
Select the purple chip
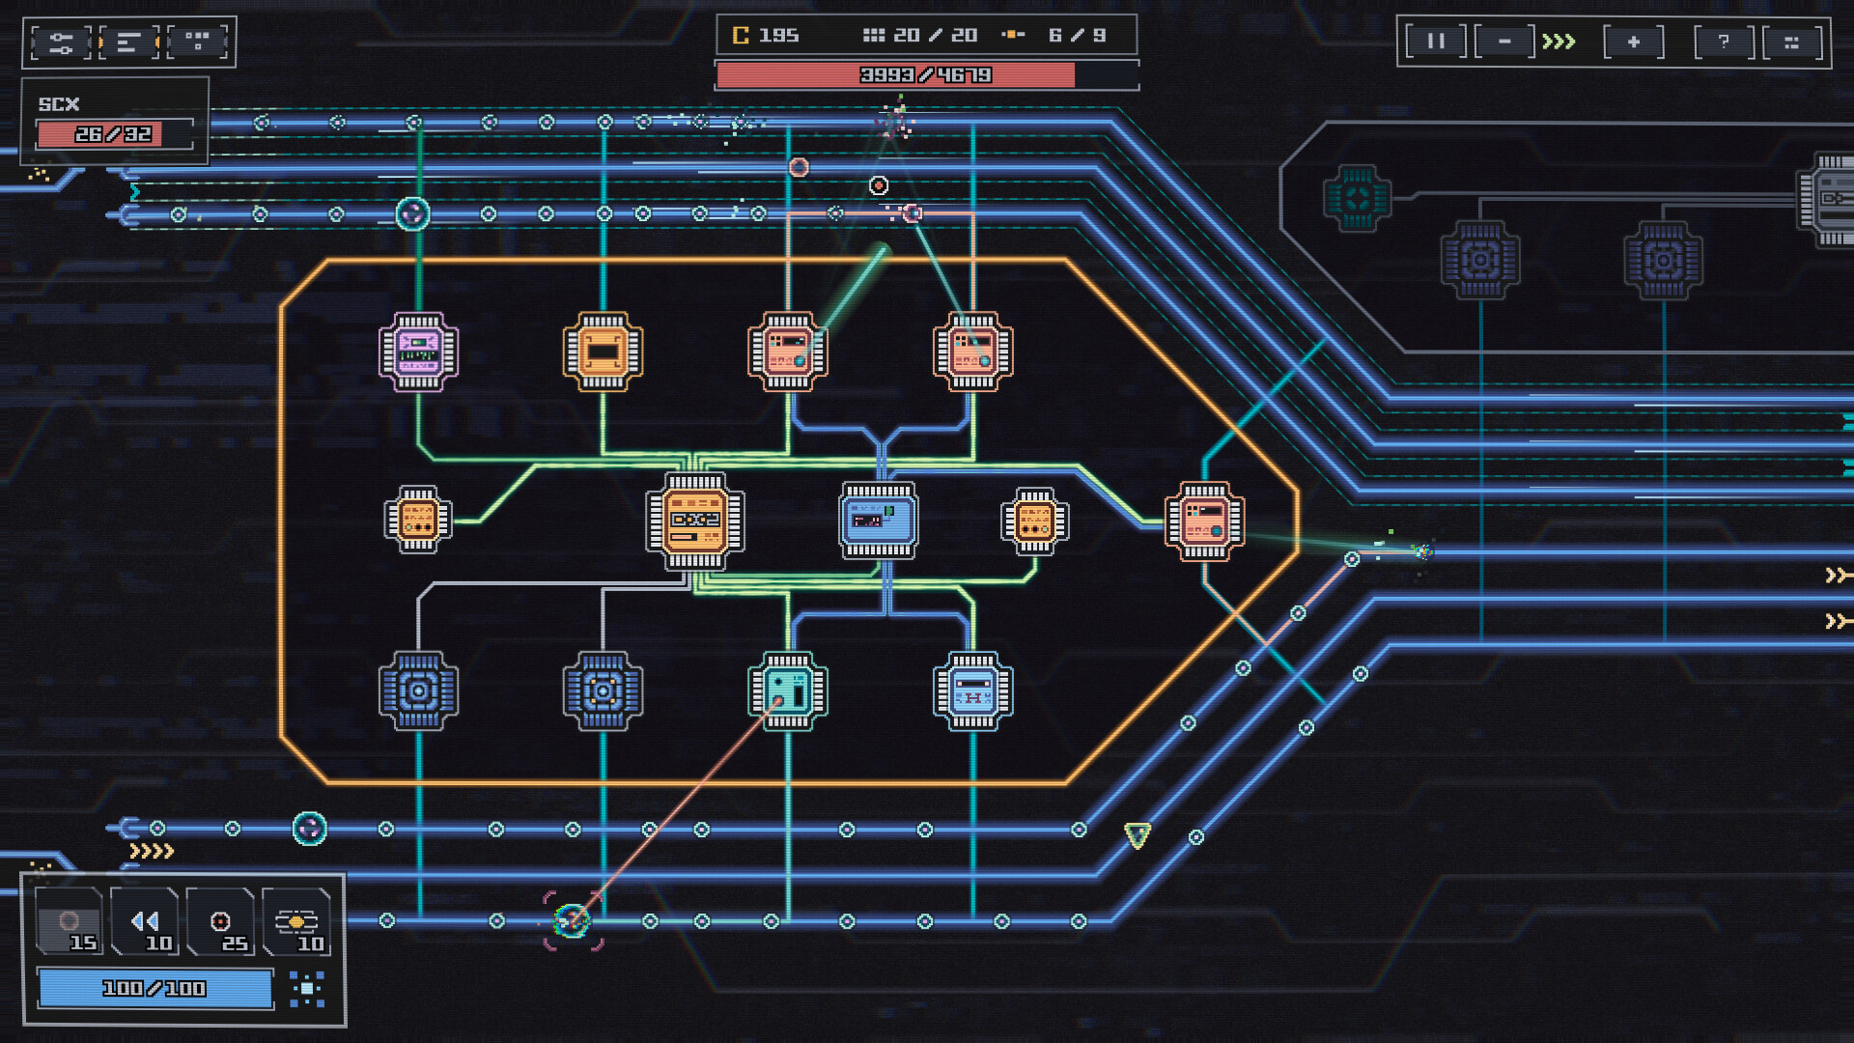pyautogui.click(x=418, y=352)
